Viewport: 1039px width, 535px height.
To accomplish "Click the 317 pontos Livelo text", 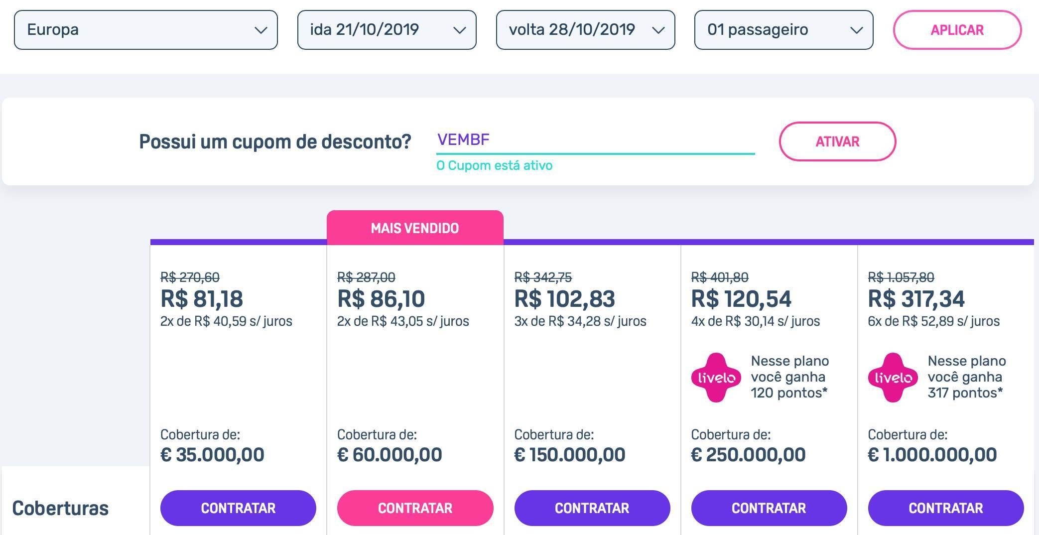I will (967, 377).
